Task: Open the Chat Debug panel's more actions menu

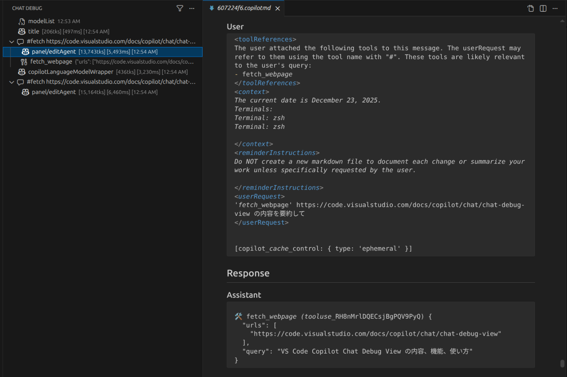Action: click(x=192, y=8)
